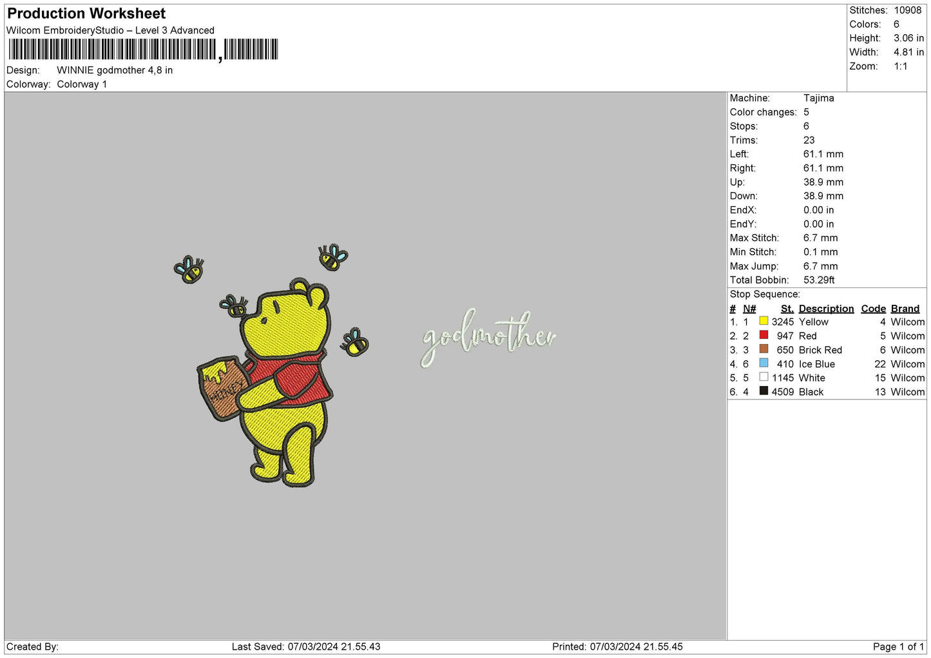Click the Max Stitch value '6.7 mm'
The width and height of the screenshot is (931, 658).
pos(820,238)
